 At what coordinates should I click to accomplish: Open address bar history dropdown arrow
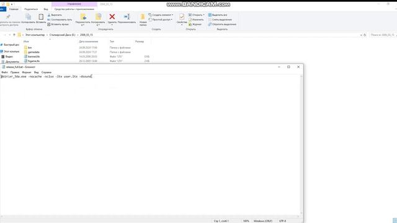coord(361,35)
